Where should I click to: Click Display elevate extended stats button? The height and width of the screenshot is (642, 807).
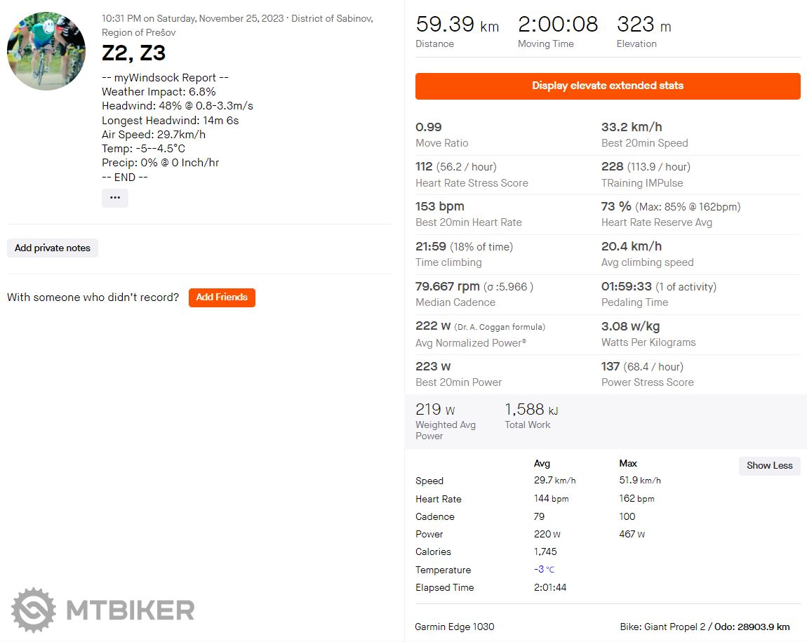pyautogui.click(x=608, y=86)
